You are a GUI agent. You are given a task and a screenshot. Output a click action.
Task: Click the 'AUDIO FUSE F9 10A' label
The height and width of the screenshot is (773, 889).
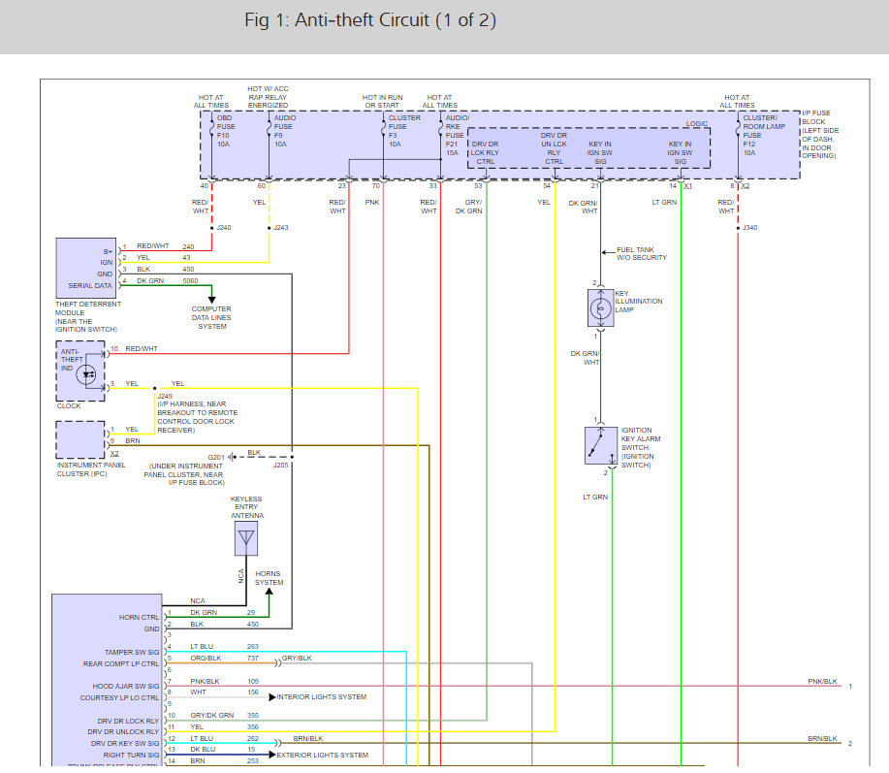285,131
